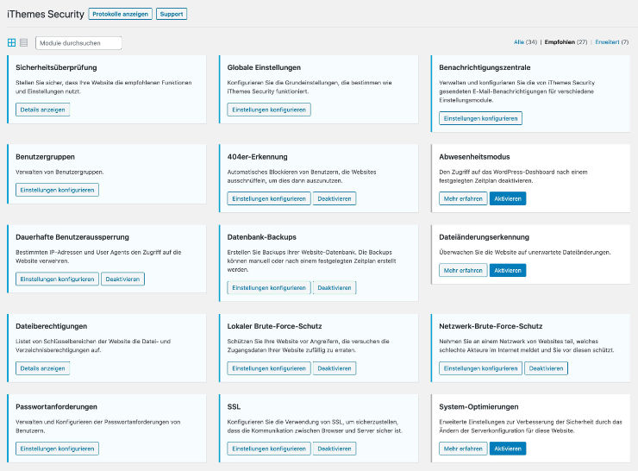Filter modules by Empfohlen (27)
This screenshot has width=638, height=471.
click(566, 42)
